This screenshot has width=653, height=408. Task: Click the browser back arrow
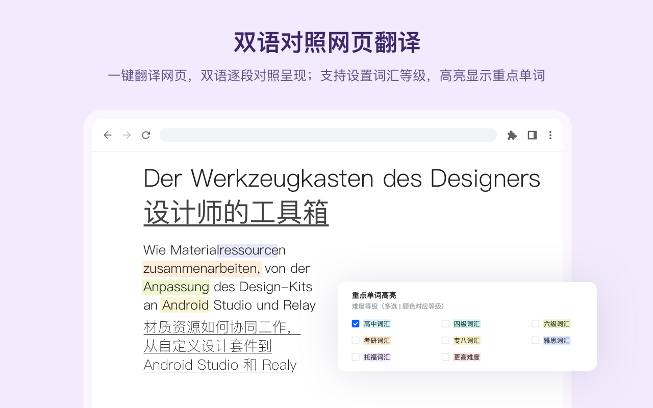[x=107, y=135]
